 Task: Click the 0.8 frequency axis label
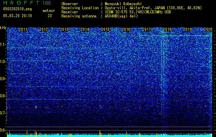point(3,96)
